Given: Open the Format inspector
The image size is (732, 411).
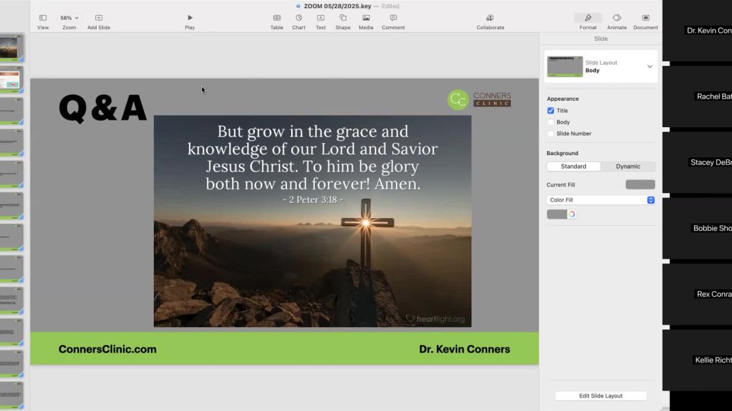Looking at the screenshot, I should (x=588, y=22).
